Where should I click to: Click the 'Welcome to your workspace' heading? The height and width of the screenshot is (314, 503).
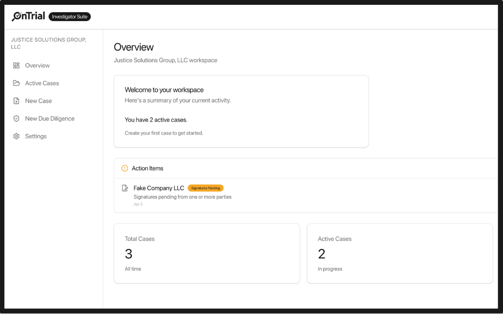[x=164, y=90]
